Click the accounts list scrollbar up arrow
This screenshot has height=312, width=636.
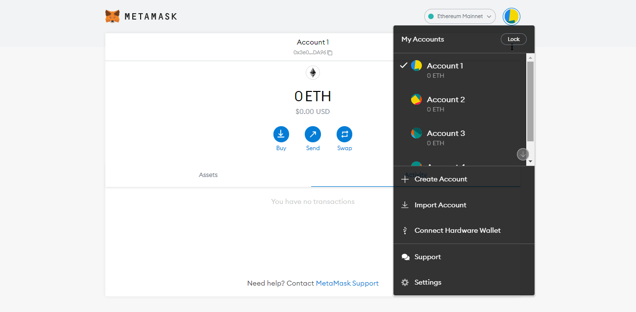(530, 57)
